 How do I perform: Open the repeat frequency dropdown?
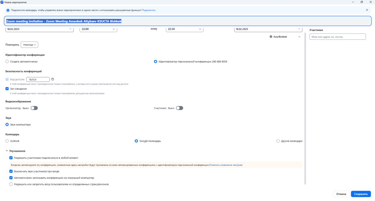coord(29,45)
